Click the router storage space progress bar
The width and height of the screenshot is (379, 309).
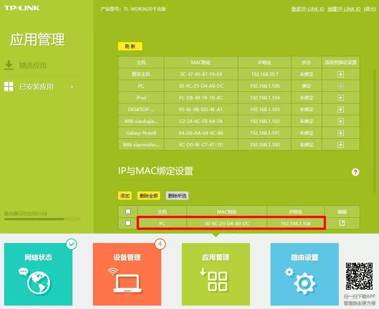[42, 219]
